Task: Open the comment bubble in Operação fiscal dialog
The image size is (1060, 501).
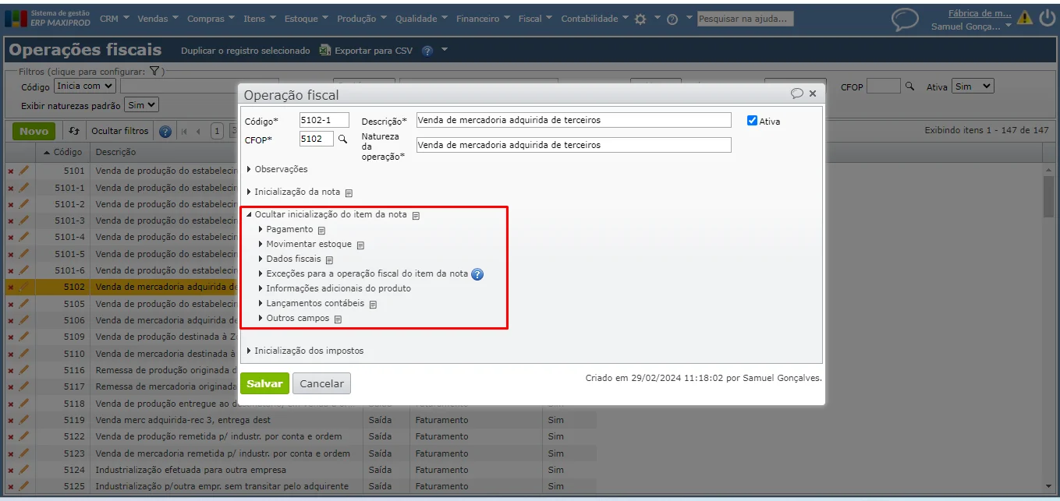Action: pos(796,93)
